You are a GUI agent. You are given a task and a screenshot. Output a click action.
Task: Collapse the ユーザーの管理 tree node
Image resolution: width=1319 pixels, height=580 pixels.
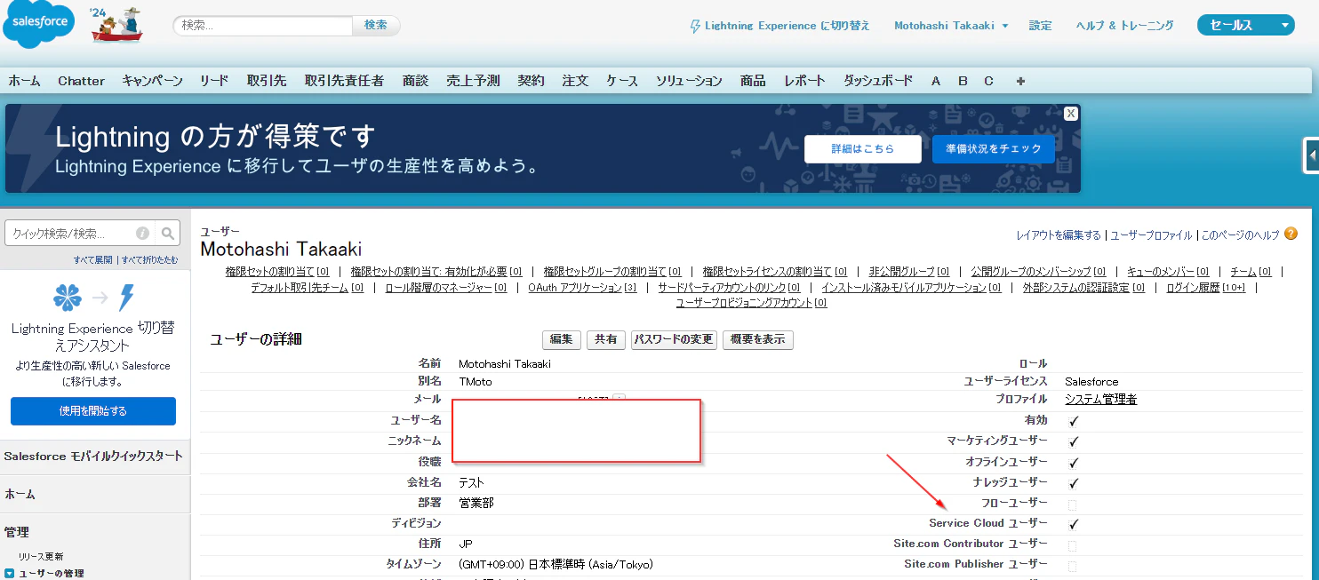tap(9, 574)
